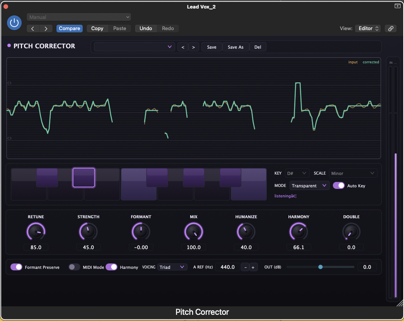Click the A white piano key
This screenshot has width=404, height=321.
point(212,194)
